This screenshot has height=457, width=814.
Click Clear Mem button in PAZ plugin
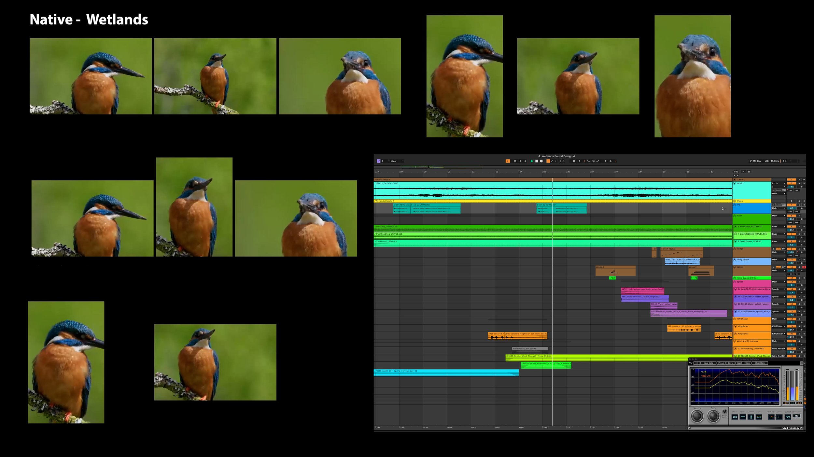[759, 363]
